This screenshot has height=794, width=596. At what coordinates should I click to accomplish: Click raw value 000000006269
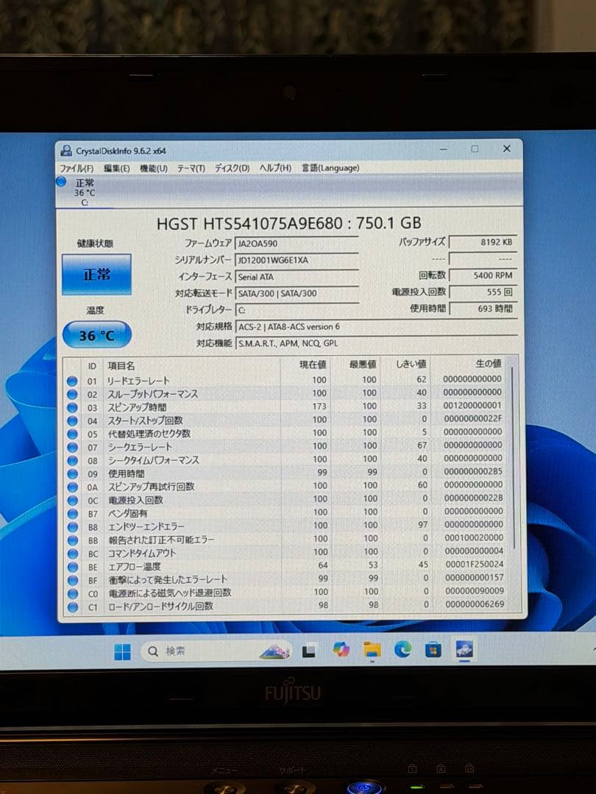pyautogui.click(x=475, y=604)
